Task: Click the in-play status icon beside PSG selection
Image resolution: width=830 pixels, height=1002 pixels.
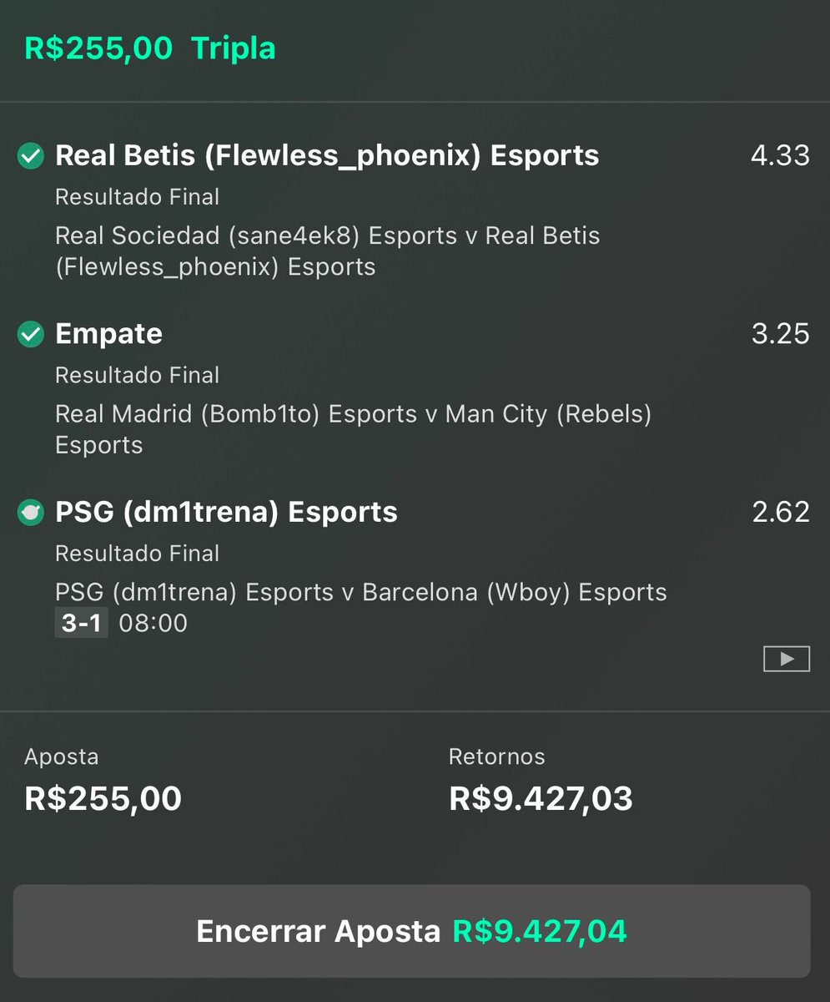Action: tap(31, 512)
